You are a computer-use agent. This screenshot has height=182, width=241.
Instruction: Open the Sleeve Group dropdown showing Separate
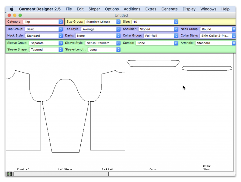pyautogui.click(x=46, y=43)
